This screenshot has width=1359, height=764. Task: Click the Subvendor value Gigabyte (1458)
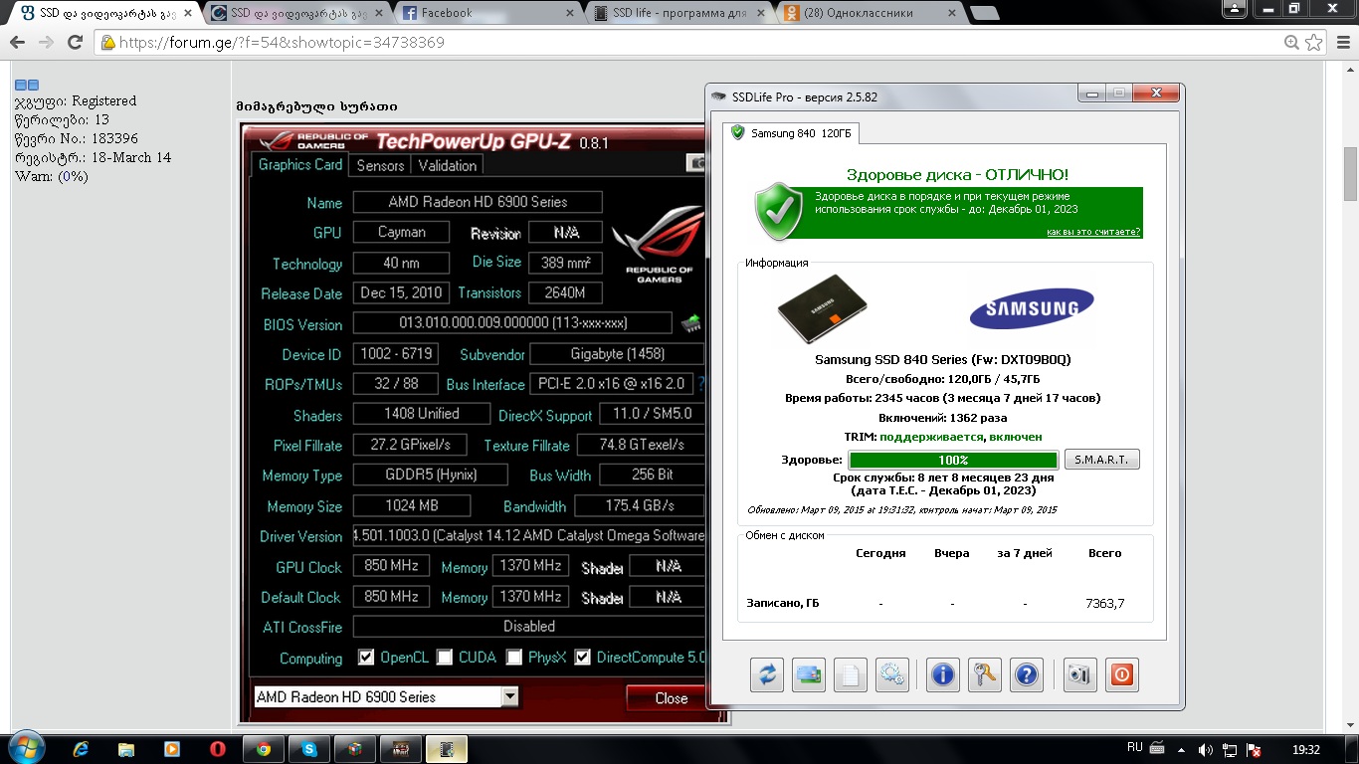[x=617, y=354]
